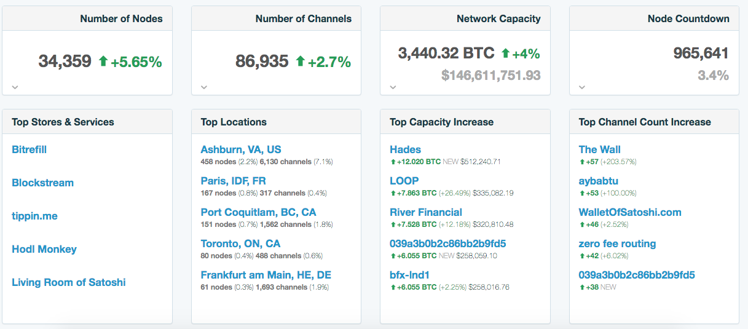The image size is (748, 329).
Task: Click the +42 (+6.02%) line under zero fee routing
Action: [x=603, y=256]
